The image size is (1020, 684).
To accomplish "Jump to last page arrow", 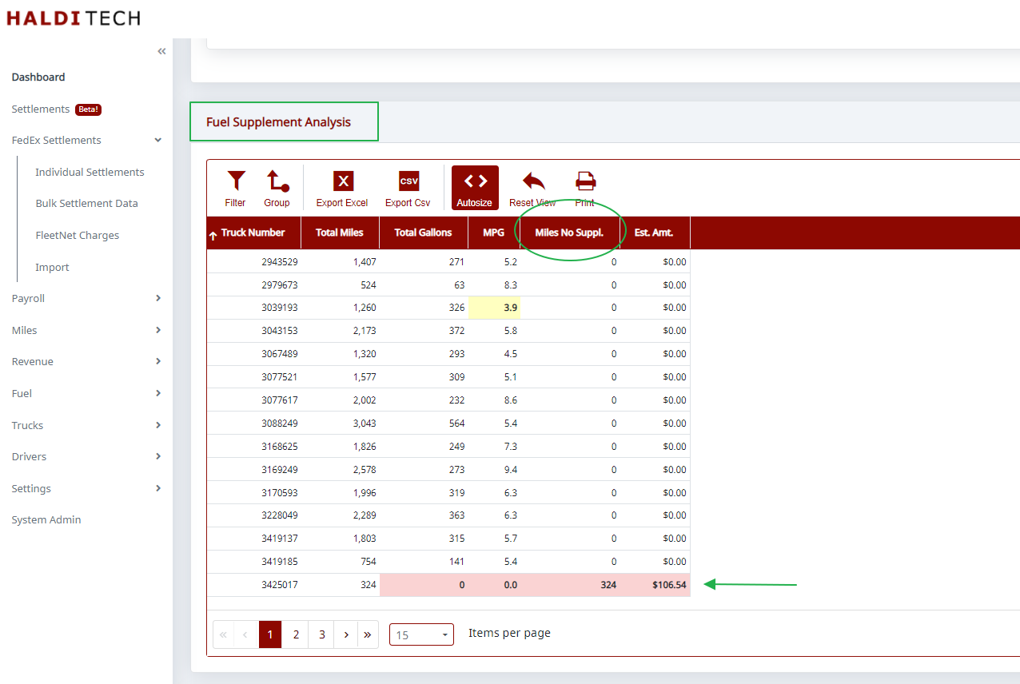I will click(x=368, y=634).
